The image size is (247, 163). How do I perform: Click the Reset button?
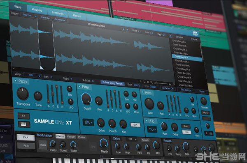(x=202, y=91)
